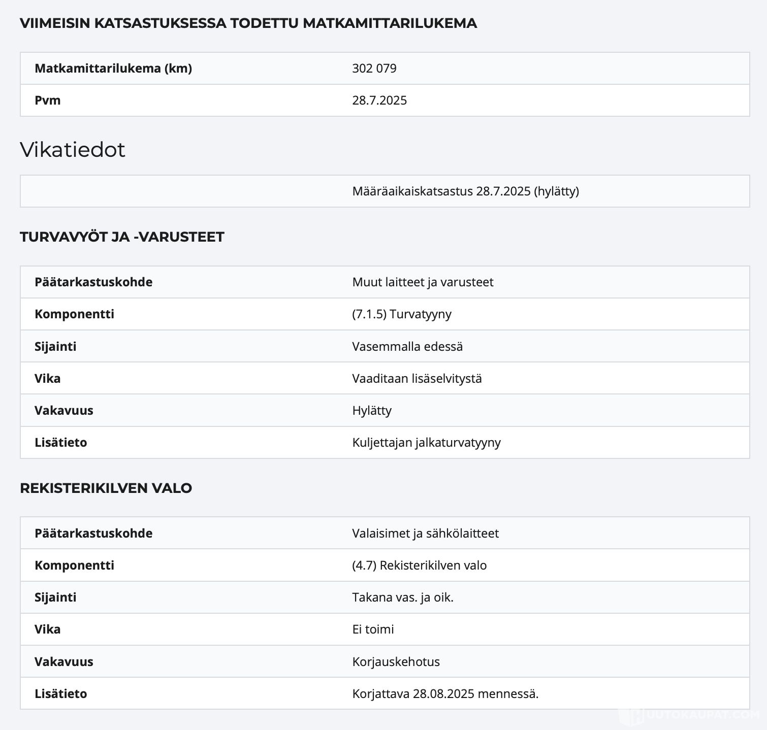The image size is (767, 730).
Task: Click the Viimeisin katsastuksessa todettu matkamittarilukema heading
Action: [x=248, y=23]
